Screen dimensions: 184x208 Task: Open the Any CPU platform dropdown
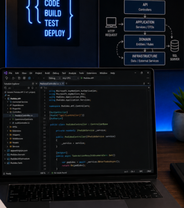point(70,78)
